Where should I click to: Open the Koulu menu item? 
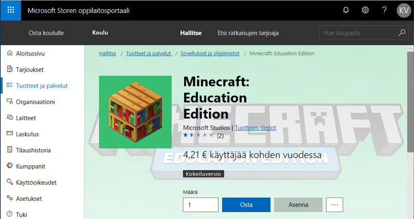100,33
